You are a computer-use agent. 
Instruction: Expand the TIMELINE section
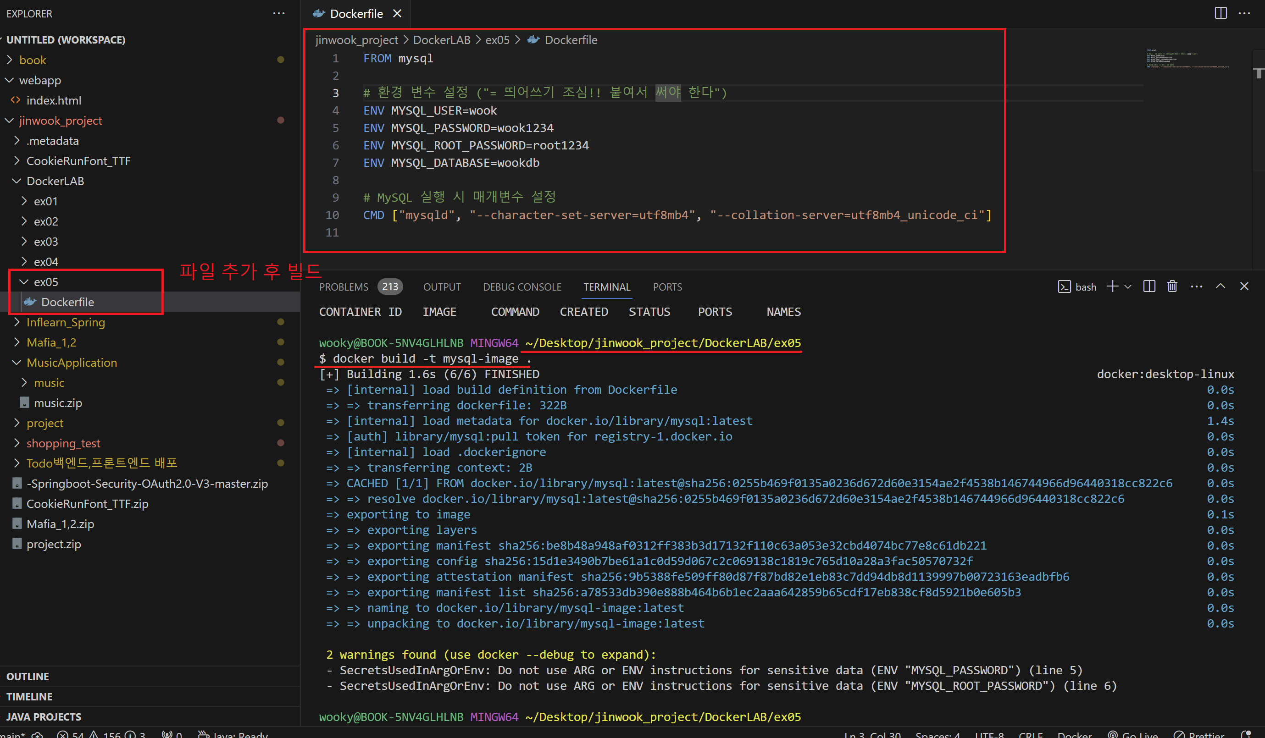tap(29, 696)
